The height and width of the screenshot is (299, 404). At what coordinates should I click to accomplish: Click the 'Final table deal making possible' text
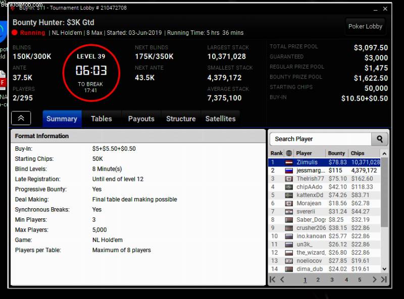point(134,200)
